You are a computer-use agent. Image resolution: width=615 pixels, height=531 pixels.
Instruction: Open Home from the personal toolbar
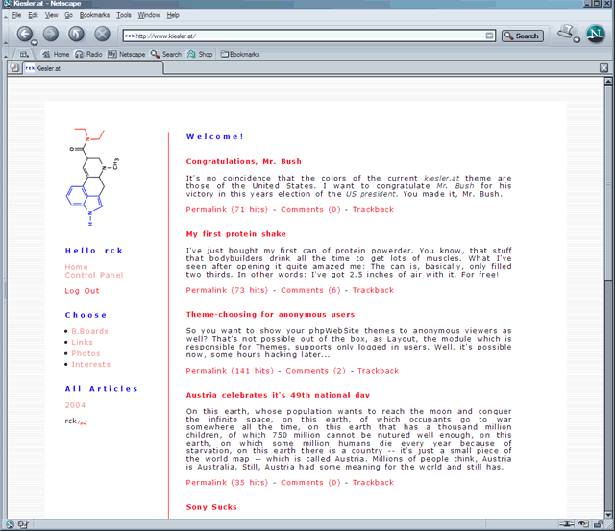[x=56, y=55]
